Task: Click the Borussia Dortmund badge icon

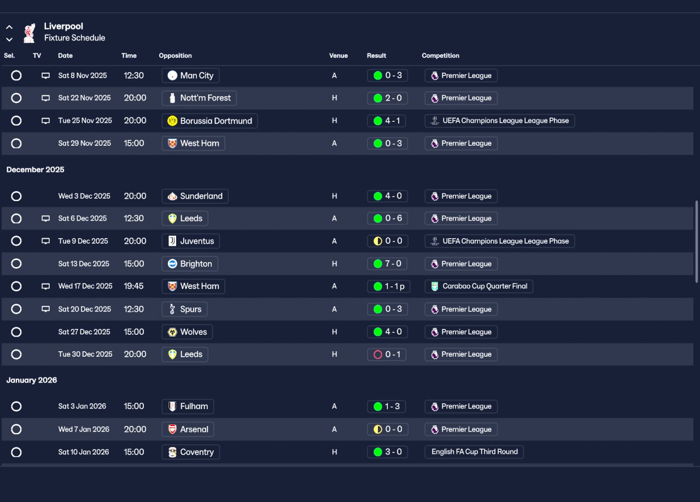Action: (172, 121)
